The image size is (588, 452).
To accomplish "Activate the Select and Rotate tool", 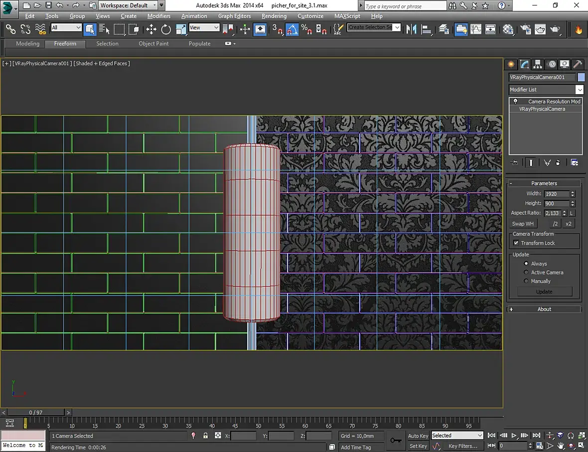I will point(166,30).
